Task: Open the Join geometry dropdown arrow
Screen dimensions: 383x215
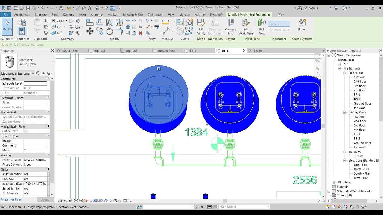Action: tap(65, 33)
